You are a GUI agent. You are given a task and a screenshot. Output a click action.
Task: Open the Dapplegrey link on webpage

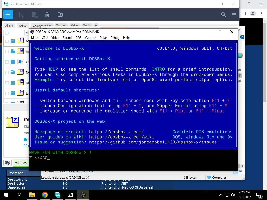(16, 187)
